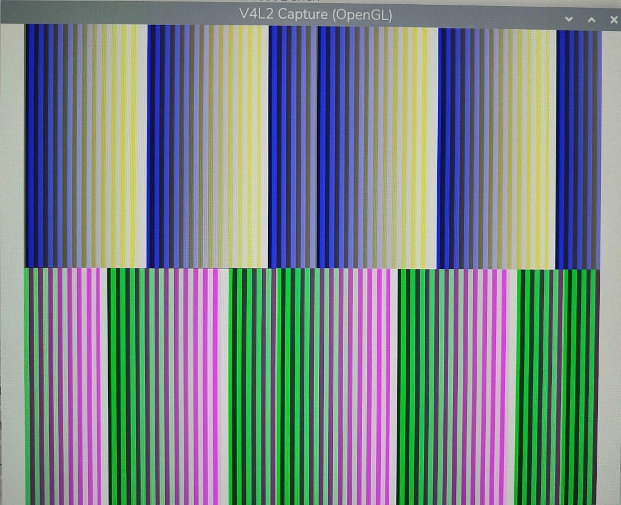Click the rightmost blue striped block, upper pattern

[x=579, y=150]
